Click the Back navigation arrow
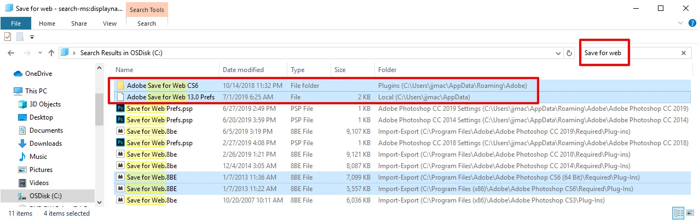The height and width of the screenshot is (220, 699). (11, 53)
